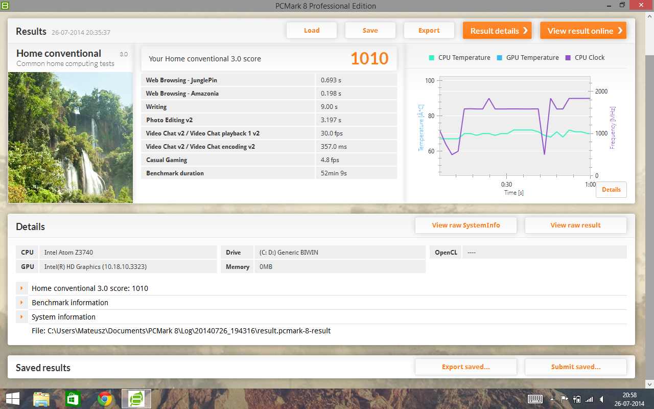Click the Save button
This screenshot has width=654, height=409.
pyautogui.click(x=370, y=30)
